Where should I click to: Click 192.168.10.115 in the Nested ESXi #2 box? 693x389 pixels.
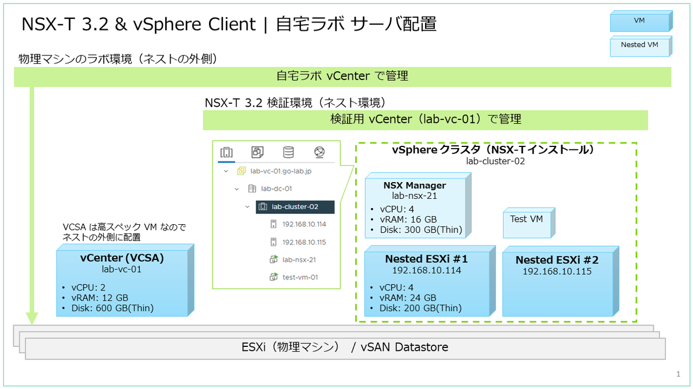(x=557, y=271)
